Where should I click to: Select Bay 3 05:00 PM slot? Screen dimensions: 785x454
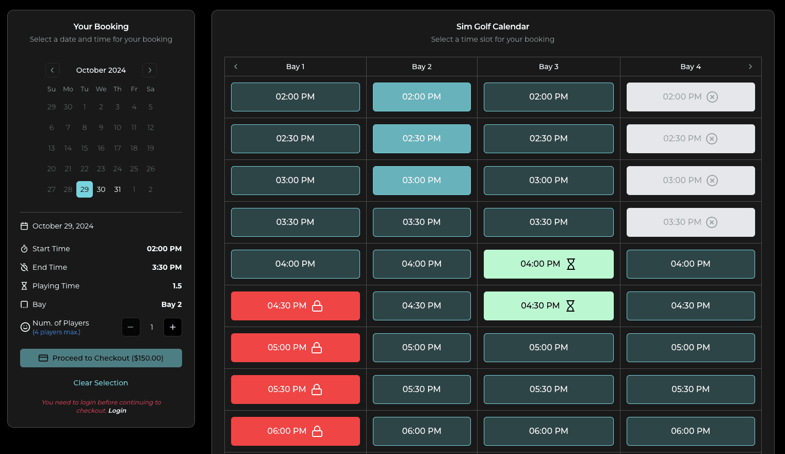coord(549,348)
